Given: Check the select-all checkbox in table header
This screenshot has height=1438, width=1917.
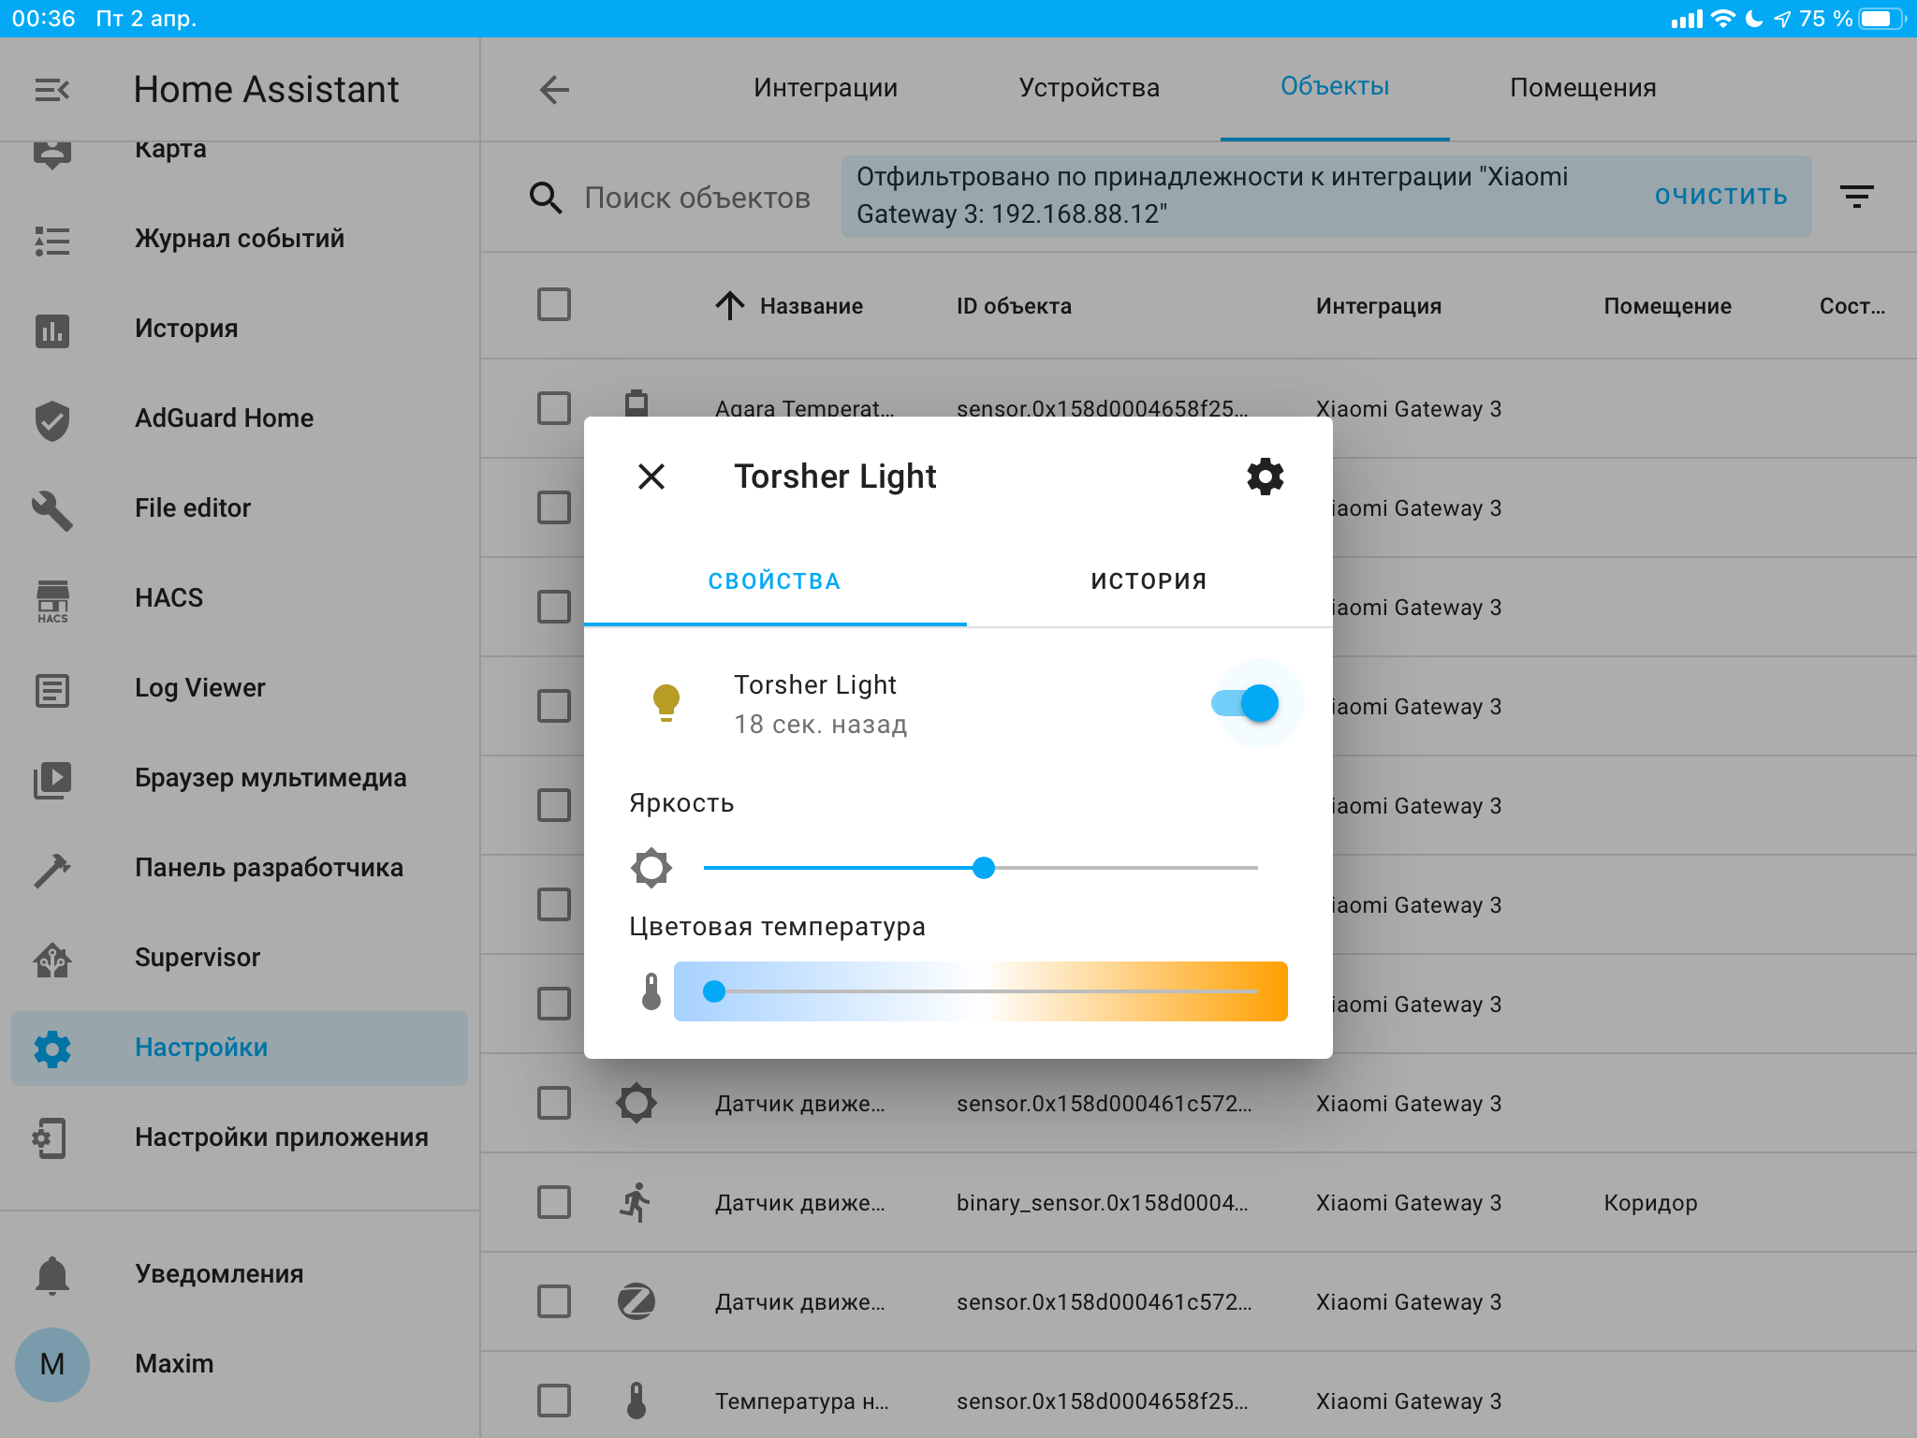Looking at the screenshot, I should [x=554, y=305].
